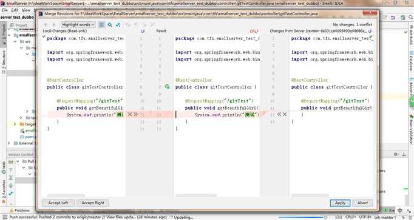Open the Edit menu
The image size is (414, 220).
15,10
